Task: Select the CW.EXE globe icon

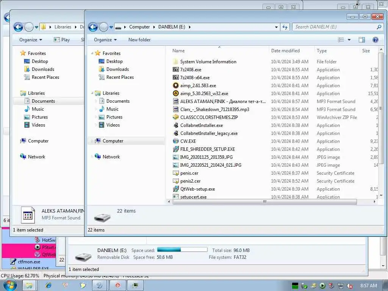Action: (x=176, y=141)
